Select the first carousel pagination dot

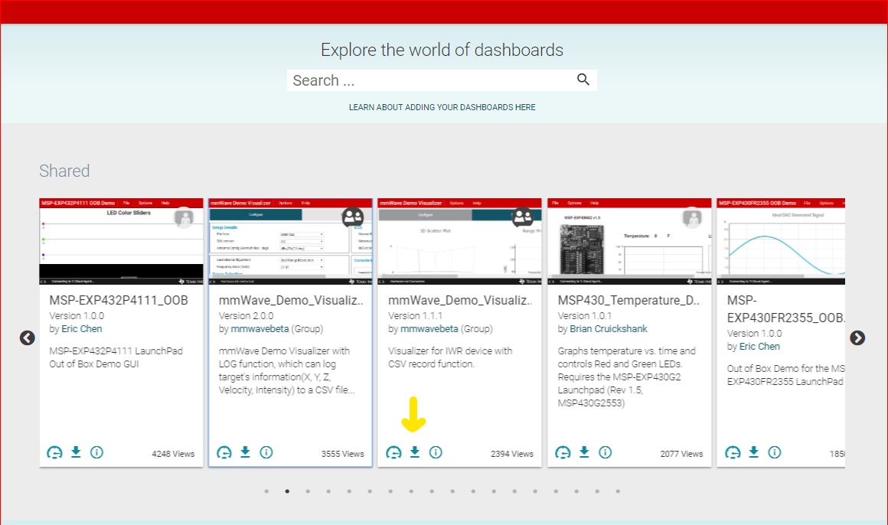(x=266, y=491)
